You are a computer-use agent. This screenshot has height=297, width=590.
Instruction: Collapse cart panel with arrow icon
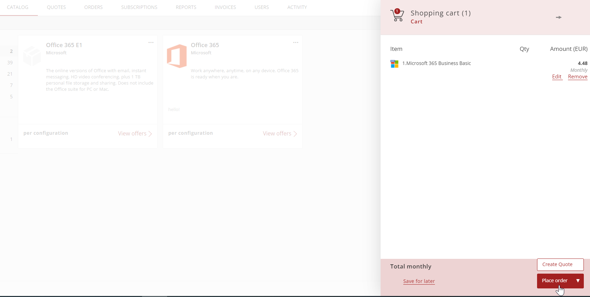pyautogui.click(x=559, y=17)
